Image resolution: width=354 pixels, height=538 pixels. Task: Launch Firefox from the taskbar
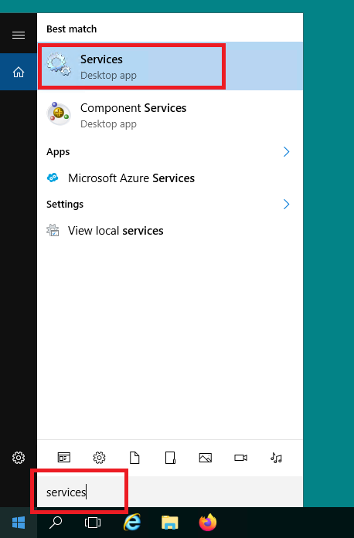[x=208, y=523]
